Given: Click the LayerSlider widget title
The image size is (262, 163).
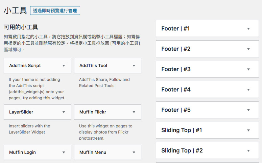Looking at the screenshot, I should (21, 112).
